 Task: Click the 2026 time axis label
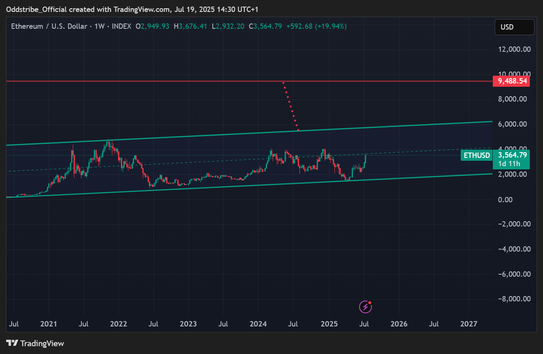[399, 324]
